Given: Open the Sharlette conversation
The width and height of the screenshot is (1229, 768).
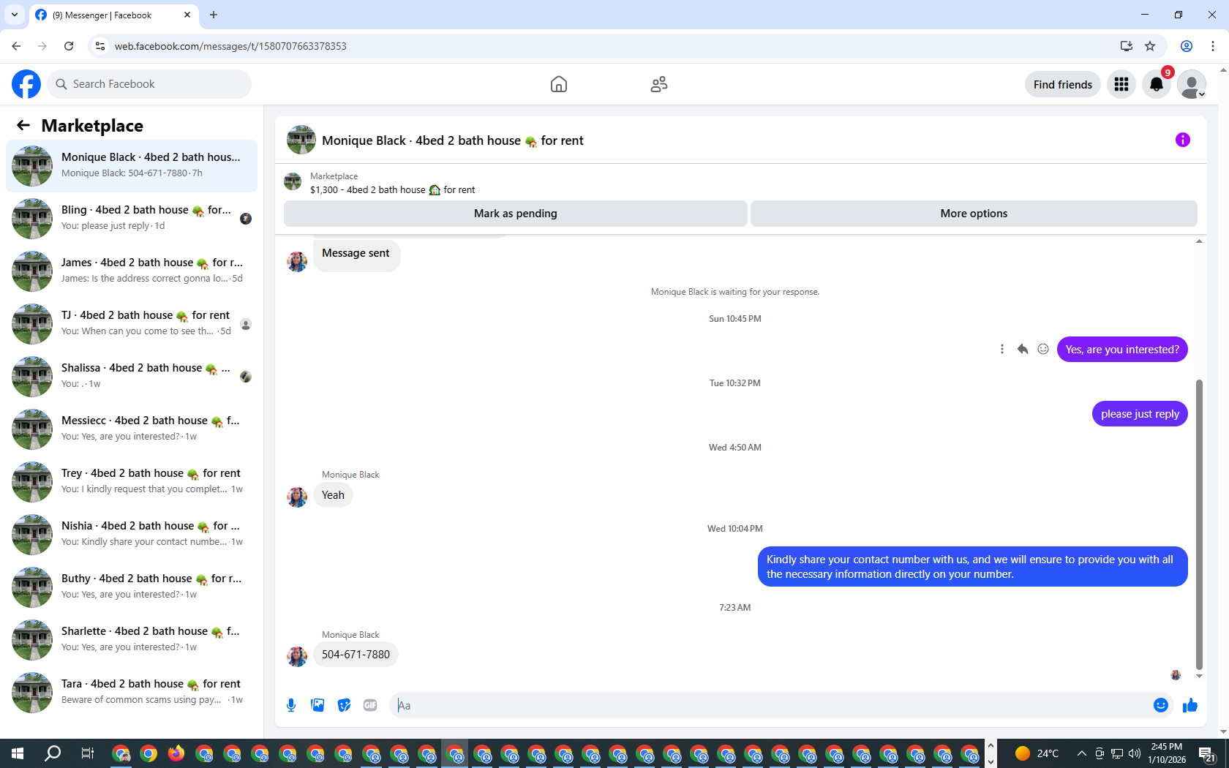Looking at the screenshot, I should [132, 640].
